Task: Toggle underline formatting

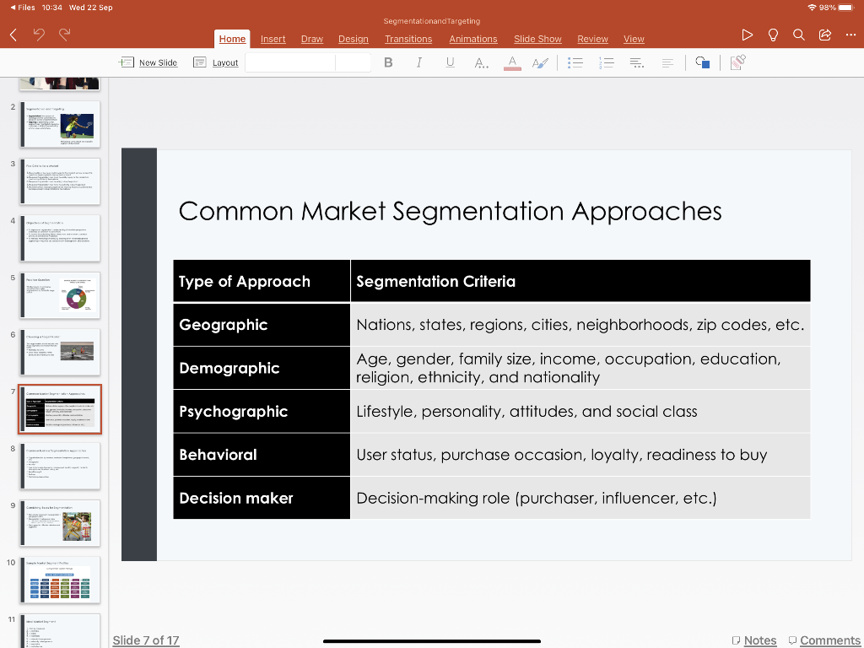Action: click(x=451, y=62)
